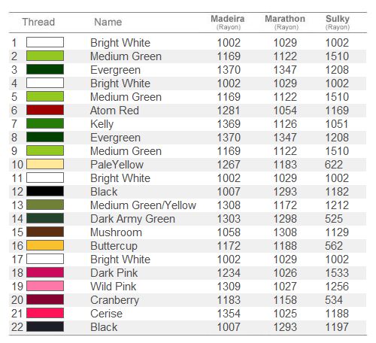Select the Dark Pink name text
Screen dimensions: 376x343
pyautogui.click(x=114, y=273)
